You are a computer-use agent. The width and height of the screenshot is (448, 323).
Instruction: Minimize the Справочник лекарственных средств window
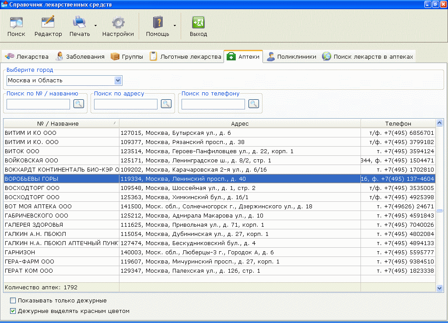click(428, 4)
